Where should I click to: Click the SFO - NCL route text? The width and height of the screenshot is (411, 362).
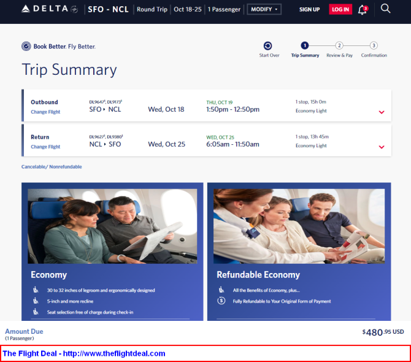tap(108, 9)
